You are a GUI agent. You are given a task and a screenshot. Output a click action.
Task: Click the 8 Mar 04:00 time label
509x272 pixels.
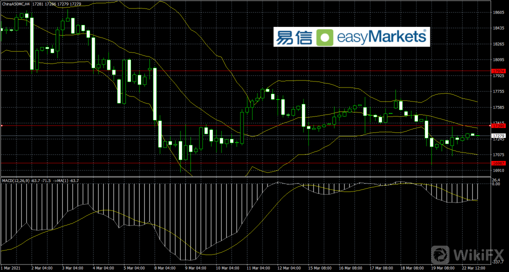pyautogui.click(x=165, y=268)
